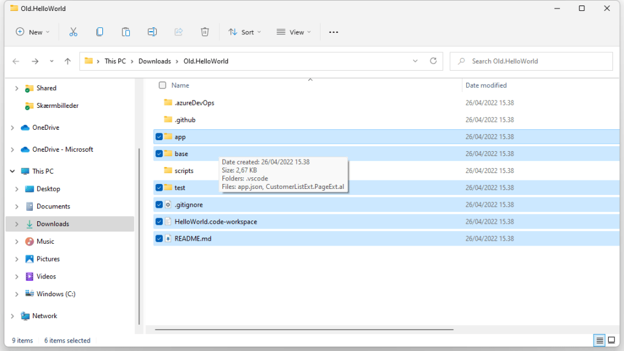Open the New item menu
624x351 pixels.
[x=33, y=32]
